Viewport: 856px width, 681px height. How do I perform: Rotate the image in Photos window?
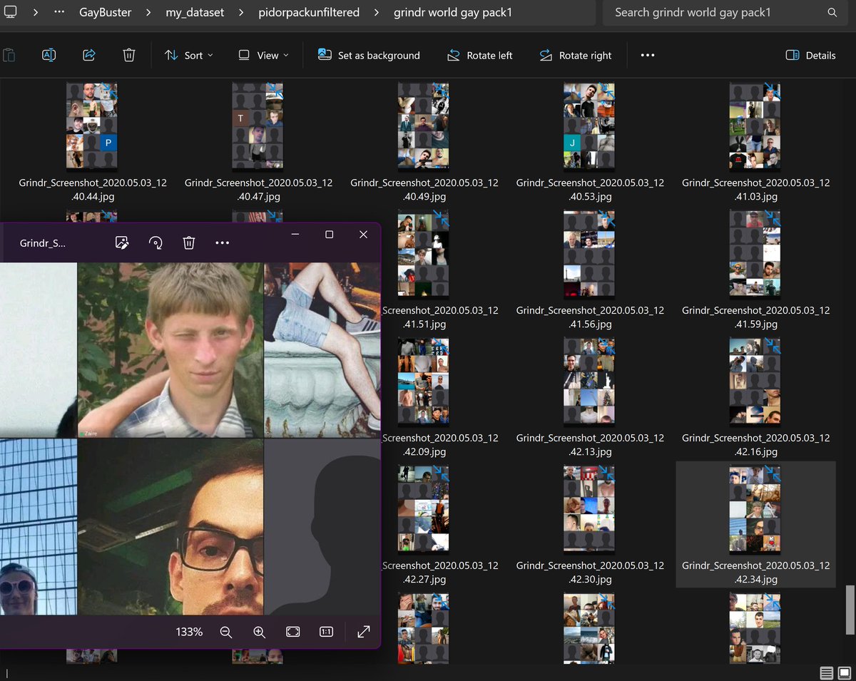(x=156, y=243)
